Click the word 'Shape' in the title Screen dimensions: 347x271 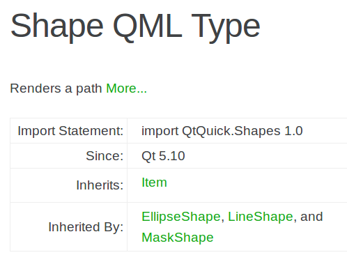pos(57,28)
